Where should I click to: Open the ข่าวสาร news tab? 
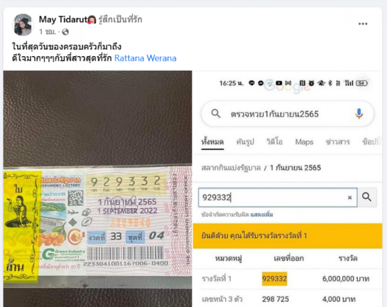(x=338, y=142)
